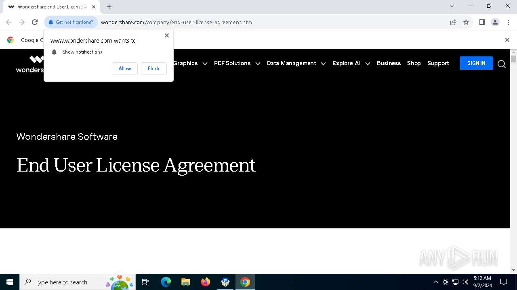Click the address bar URL
517x290 pixels.
pos(177,22)
